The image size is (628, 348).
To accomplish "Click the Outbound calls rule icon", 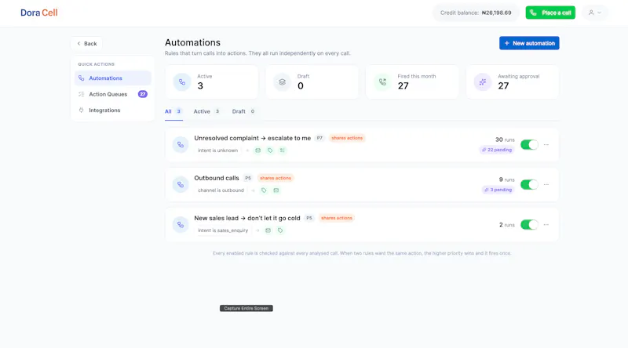I will pos(181,185).
